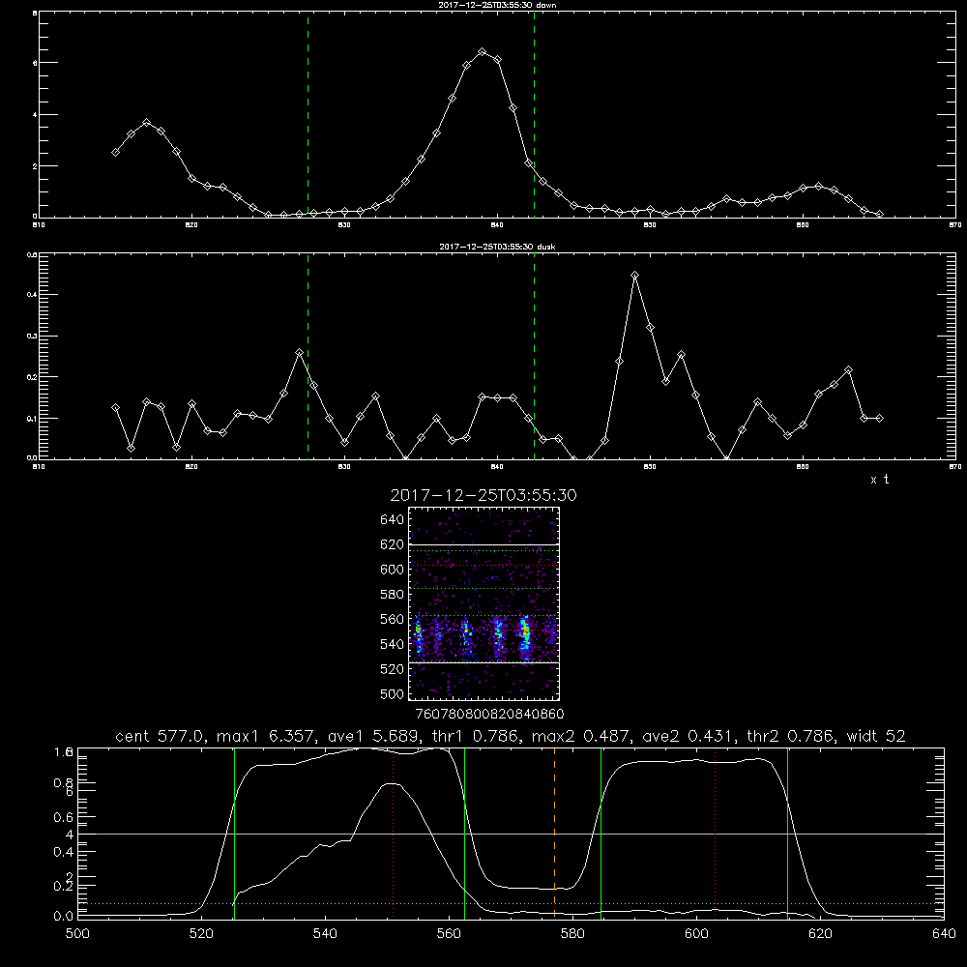The width and height of the screenshot is (967, 967).
Task: Click the last data point of dusk curve
Action: click(879, 418)
